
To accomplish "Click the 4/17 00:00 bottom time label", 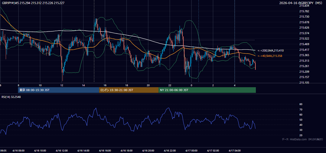I will click(x=191, y=151).
